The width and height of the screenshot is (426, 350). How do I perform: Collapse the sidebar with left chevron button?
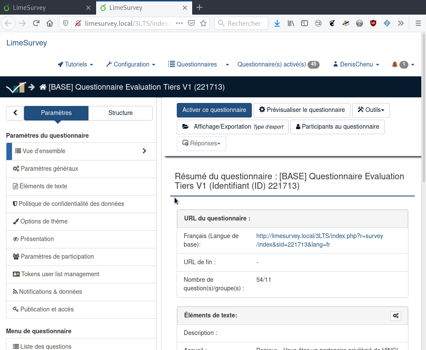pos(15,113)
